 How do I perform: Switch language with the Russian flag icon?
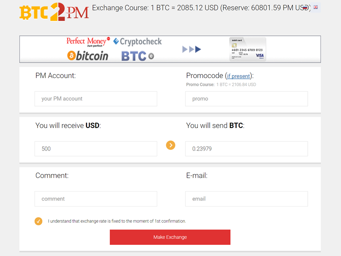(305, 8)
